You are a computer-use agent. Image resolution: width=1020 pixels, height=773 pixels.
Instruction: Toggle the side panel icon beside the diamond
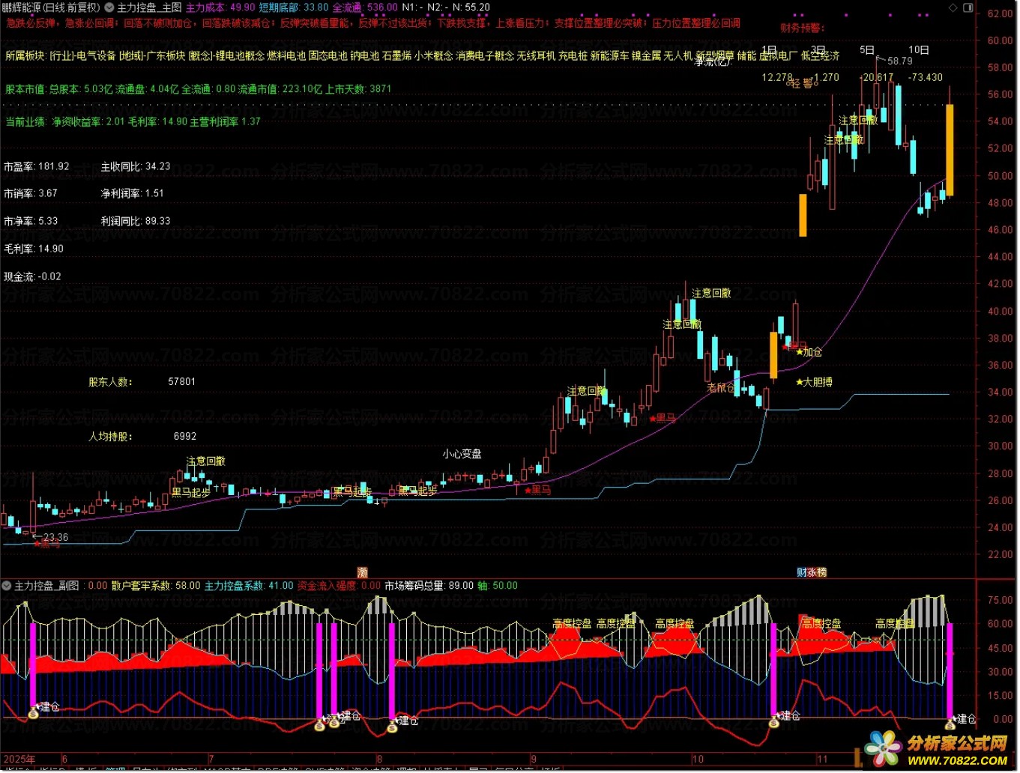point(968,7)
